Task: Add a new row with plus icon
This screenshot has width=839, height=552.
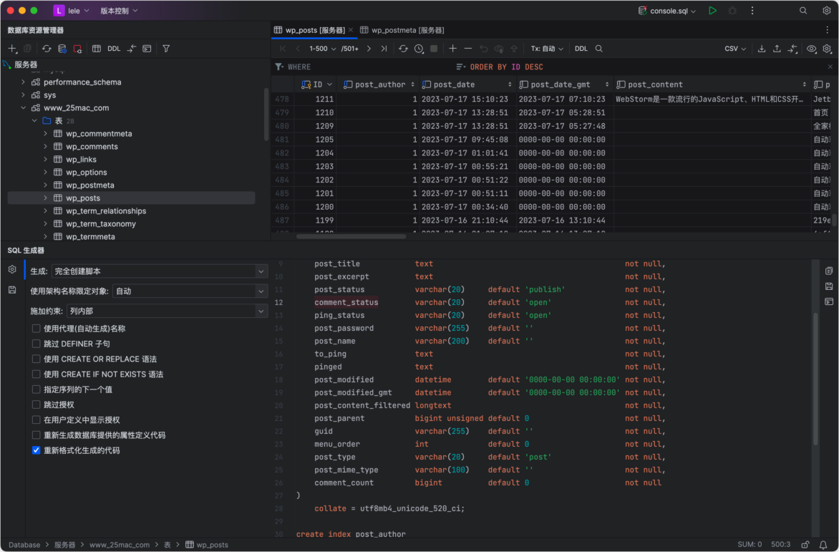Action: click(x=452, y=49)
